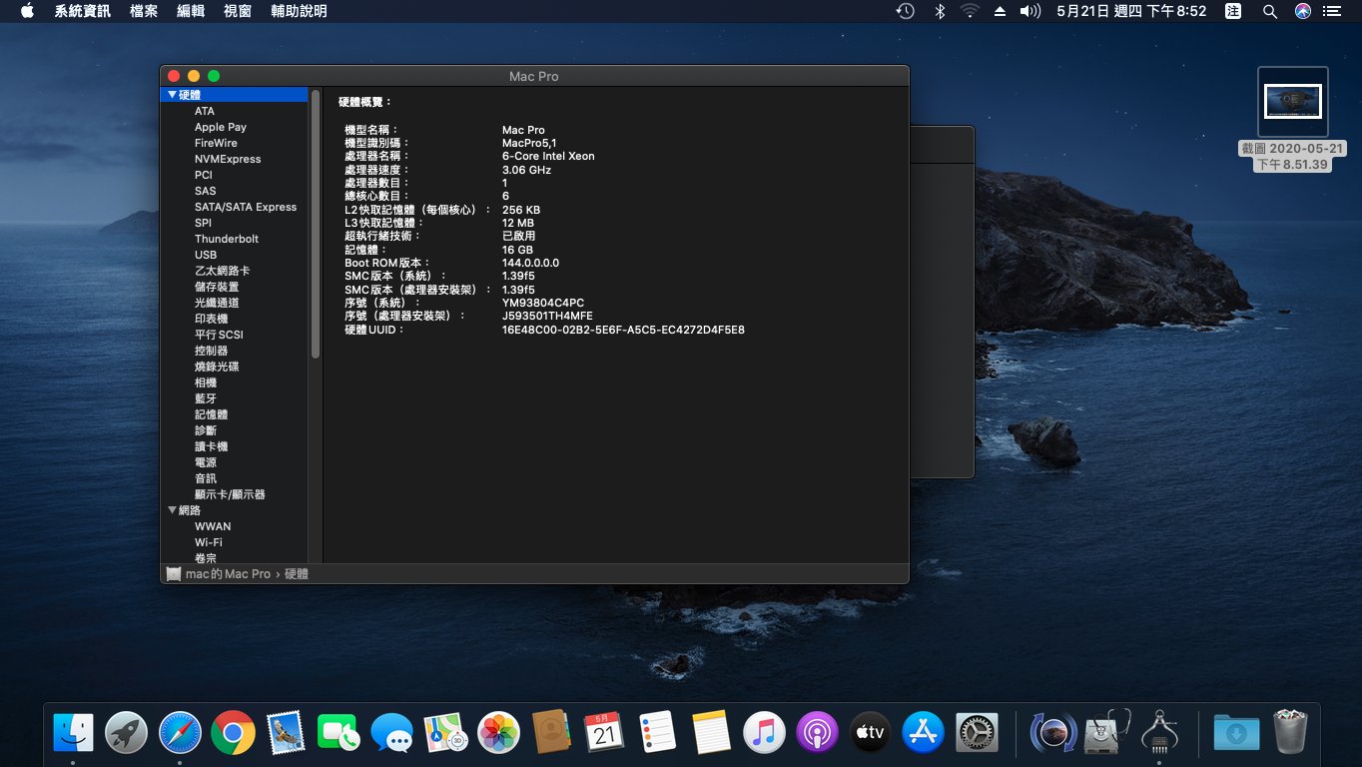The width and height of the screenshot is (1362, 767).
Task: Open Calendar showing 21 in Dock
Action: [604, 733]
